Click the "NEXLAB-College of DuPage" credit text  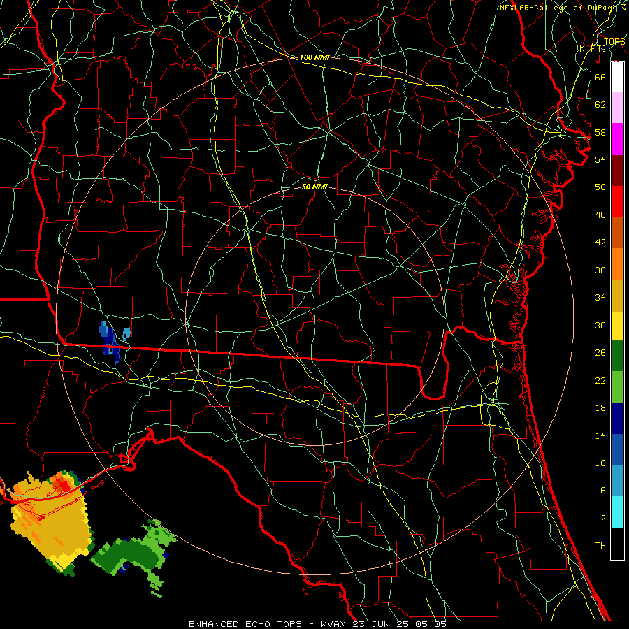tap(557, 8)
